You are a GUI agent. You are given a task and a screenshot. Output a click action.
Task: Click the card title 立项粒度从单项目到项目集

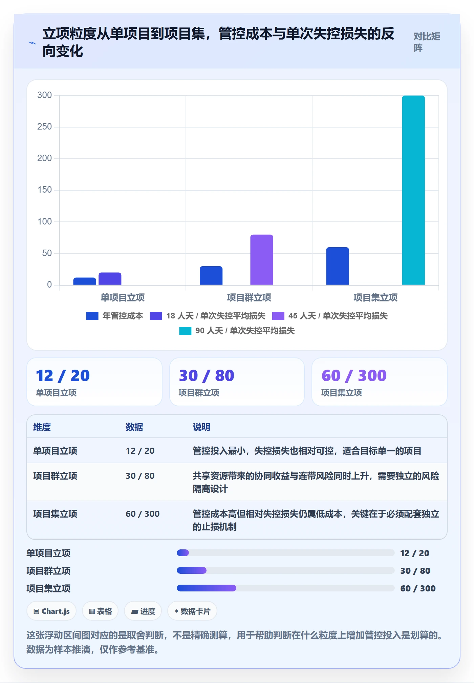[218, 42]
